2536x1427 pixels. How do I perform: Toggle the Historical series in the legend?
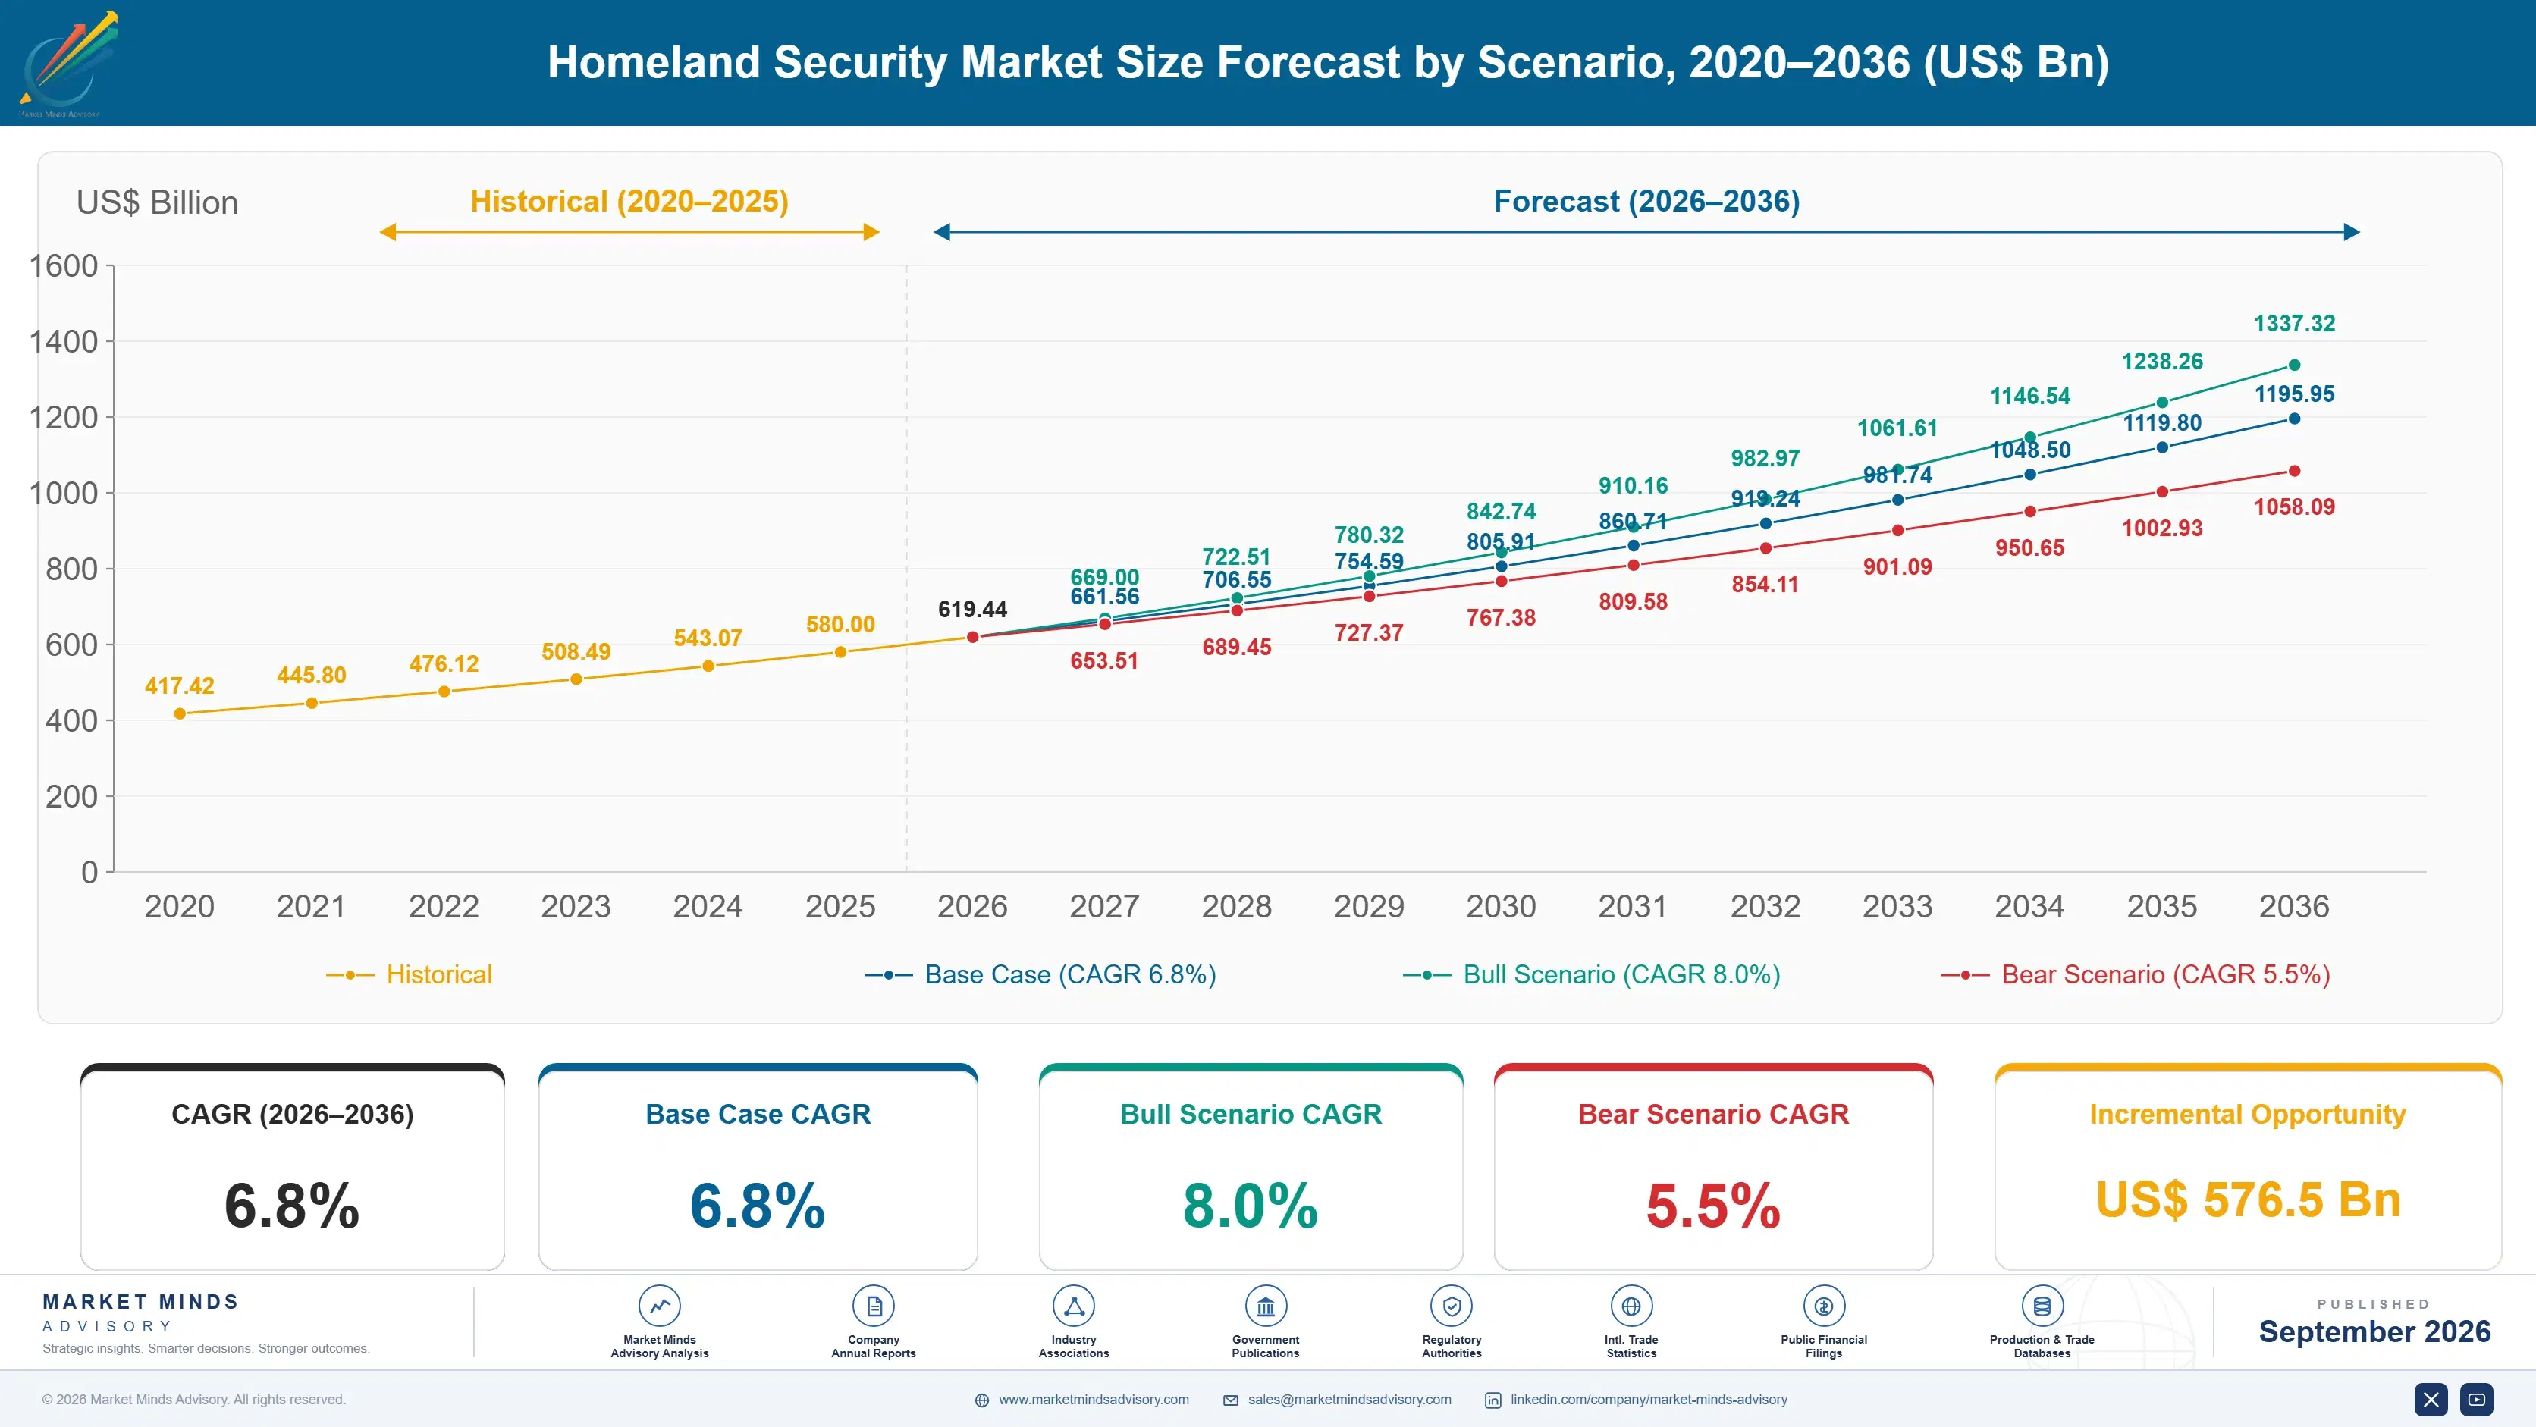(410, 974)
